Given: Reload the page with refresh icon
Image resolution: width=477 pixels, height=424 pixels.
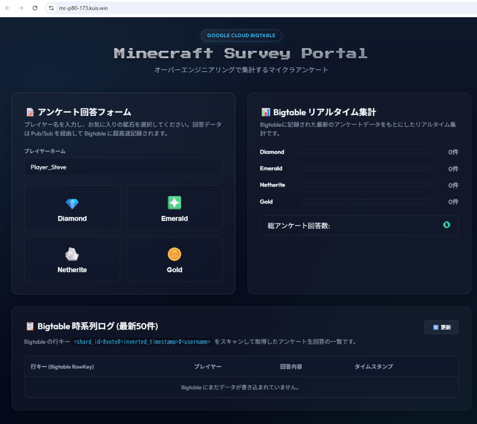Looking at the screenshot, I should point(35,8).
